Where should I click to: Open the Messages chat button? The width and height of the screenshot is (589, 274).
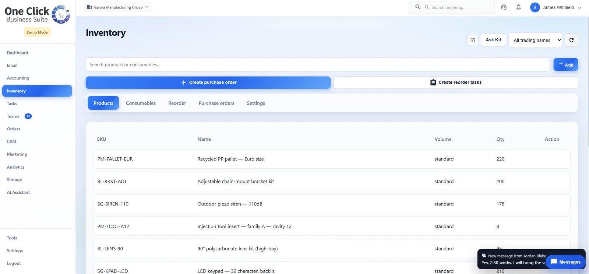(x=565, y=262)
